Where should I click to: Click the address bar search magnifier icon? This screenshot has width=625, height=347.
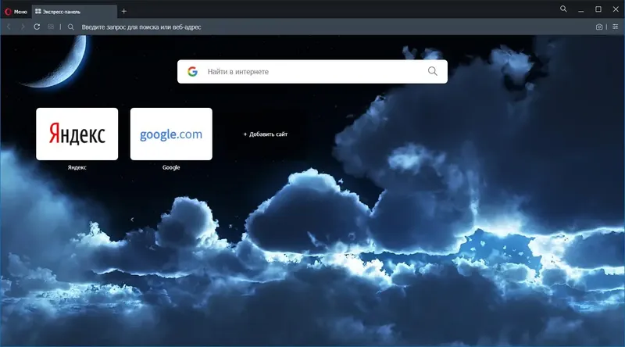point(71,27)
